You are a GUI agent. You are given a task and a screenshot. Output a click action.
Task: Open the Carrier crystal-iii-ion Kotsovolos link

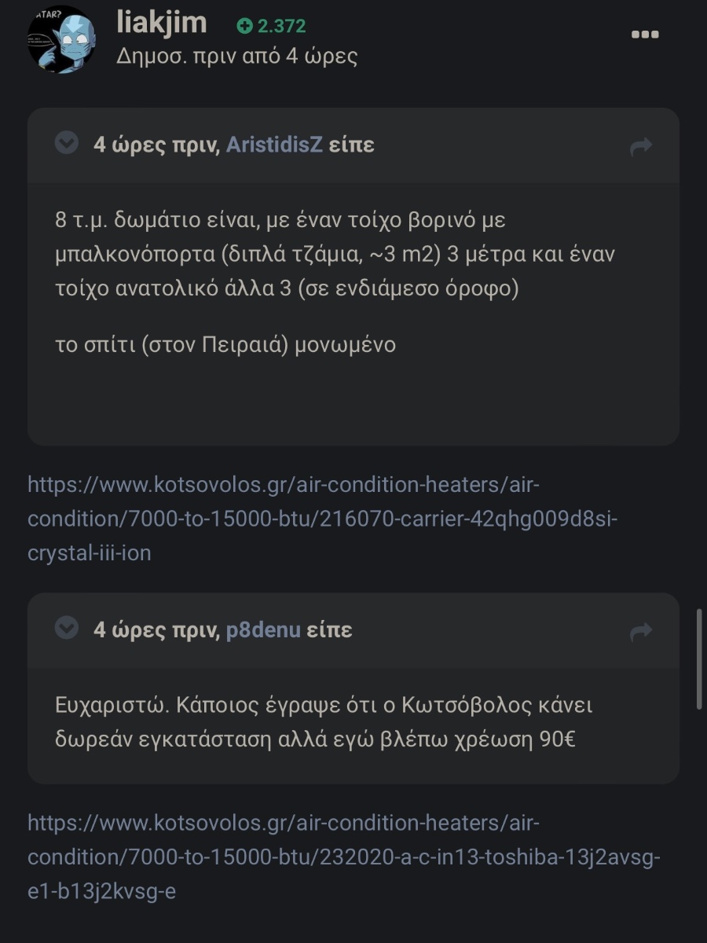click(323, 519)
